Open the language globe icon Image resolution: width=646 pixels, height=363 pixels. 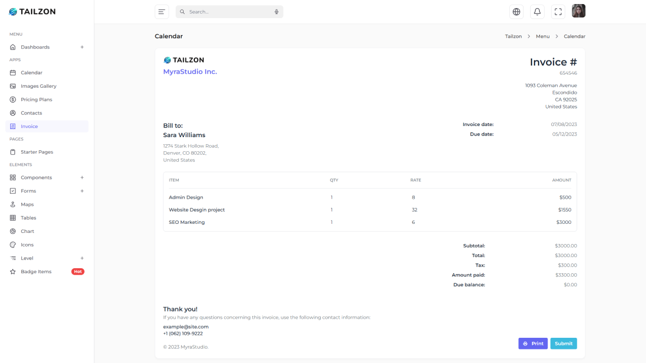click(516, 11)
